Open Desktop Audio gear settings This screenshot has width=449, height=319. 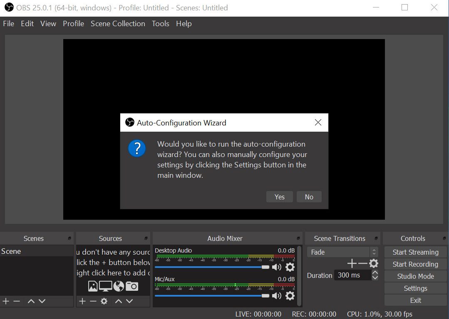pos(290,267)
